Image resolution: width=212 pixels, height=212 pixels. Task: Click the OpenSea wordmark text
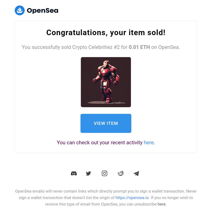point(43,10)
